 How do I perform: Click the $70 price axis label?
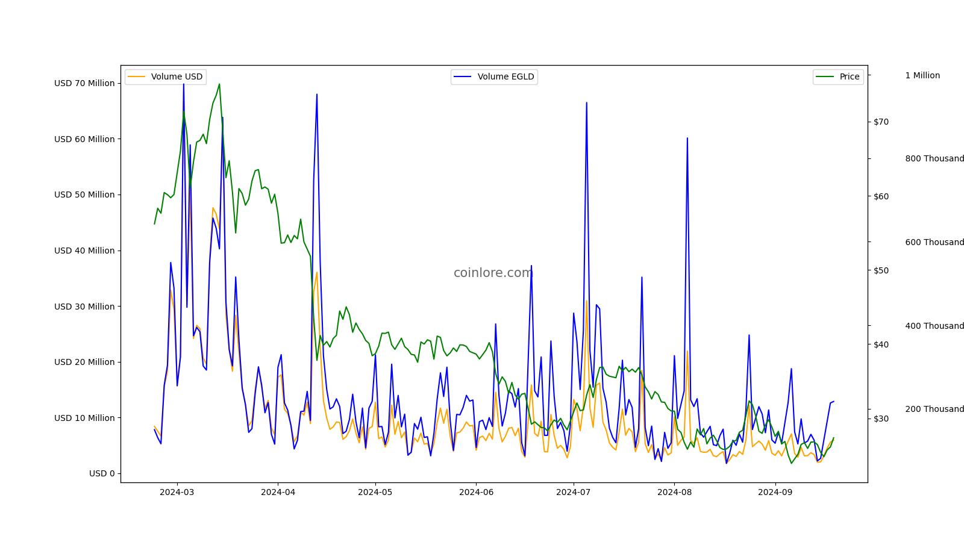pyautogui.click(x=881, y=122)
